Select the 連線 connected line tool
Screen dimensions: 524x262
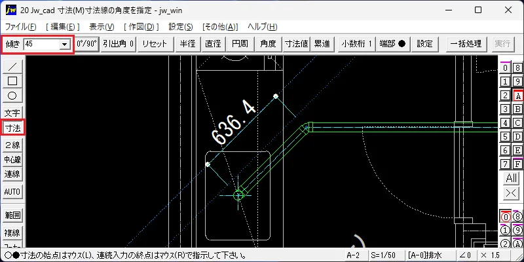12,174
